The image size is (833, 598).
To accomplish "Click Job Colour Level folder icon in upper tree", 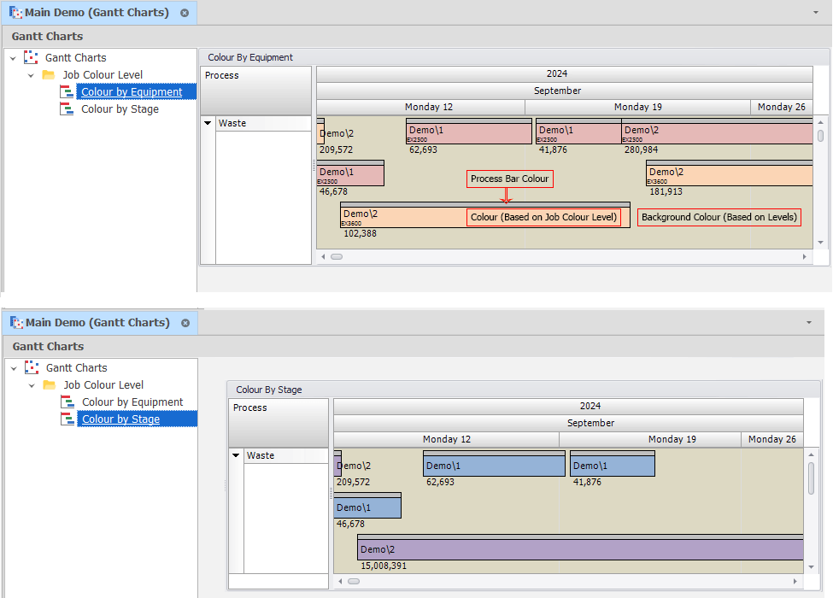I will [x=49, y=75].
